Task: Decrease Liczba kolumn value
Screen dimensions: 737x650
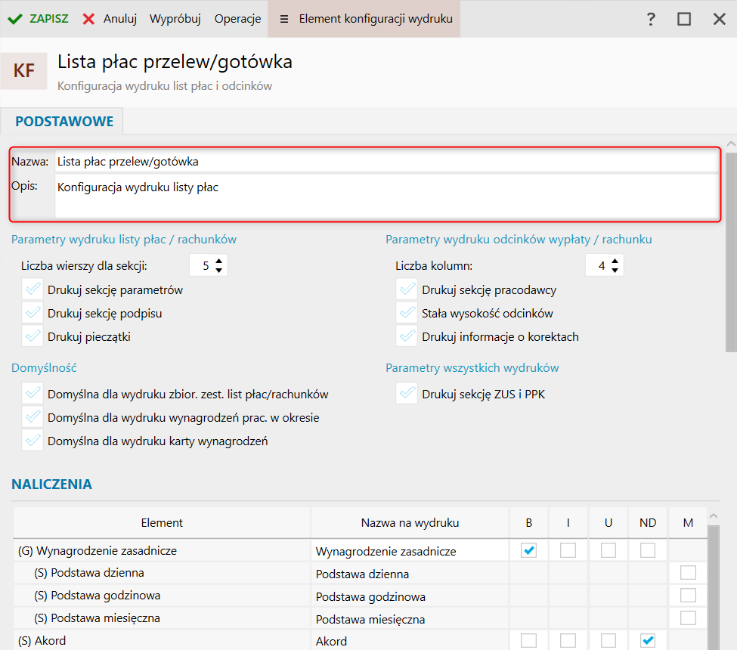Action: coord(615,271)
